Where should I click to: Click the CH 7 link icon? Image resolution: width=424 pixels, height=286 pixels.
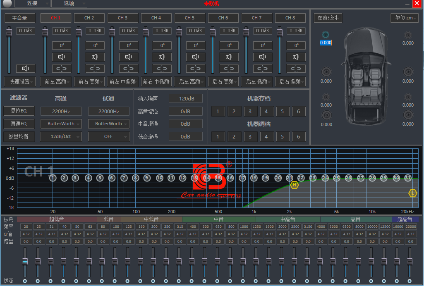click(x=263, y=69)
